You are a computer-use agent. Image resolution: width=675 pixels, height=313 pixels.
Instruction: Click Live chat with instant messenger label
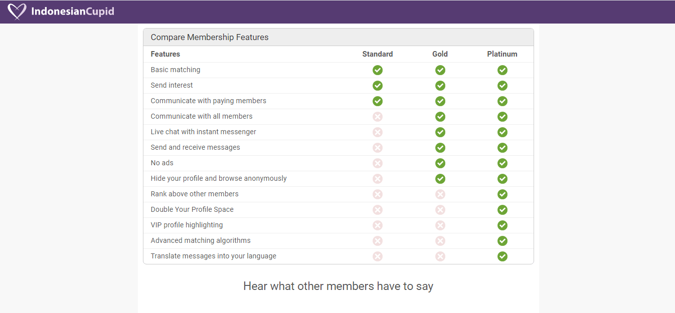click(204, 132)
